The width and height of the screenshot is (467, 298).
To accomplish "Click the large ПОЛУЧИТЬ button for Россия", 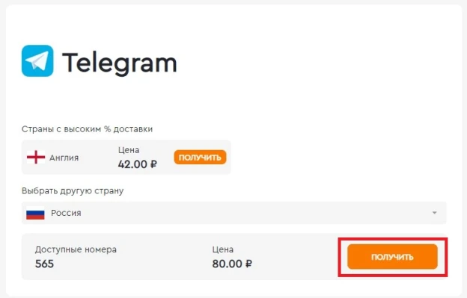I will click(392, 257).
